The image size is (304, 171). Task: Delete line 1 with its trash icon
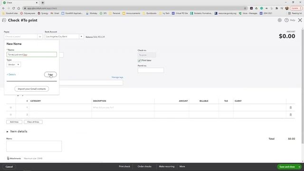(291, 108)
